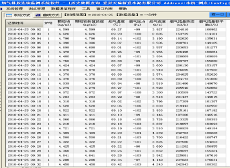Select the 2018-04-25 09:32 time cell
This screenshot has width=230, height=168.
[24, 164]
